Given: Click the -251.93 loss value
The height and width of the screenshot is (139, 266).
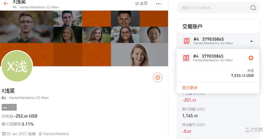Looking at the screenshot, I should pos(189,100).
